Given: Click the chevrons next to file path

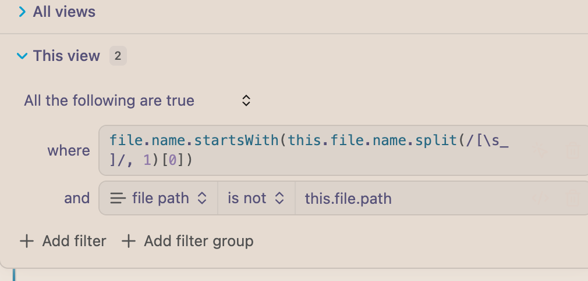Looking at the screenshot, I should tap(202, 199).
